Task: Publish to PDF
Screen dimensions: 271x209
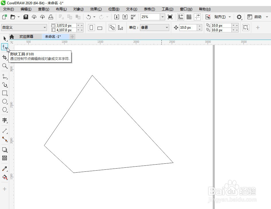Action: pyautogui.click(x=133, y=17)
